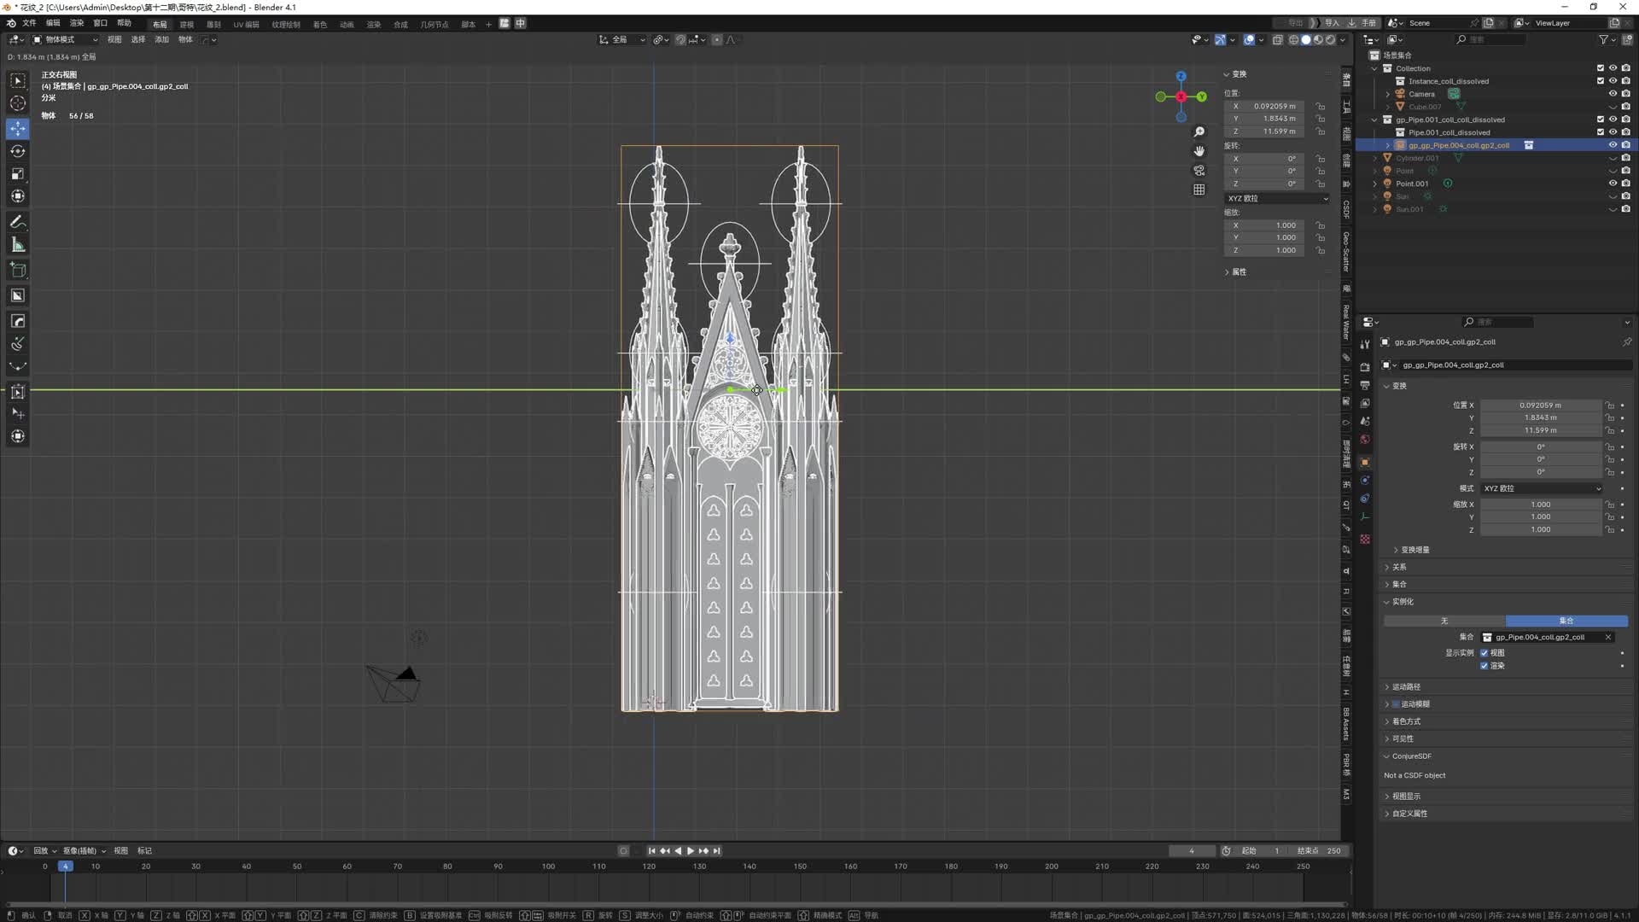This screenshot has height=922, width=1639.
Task: Click the pan hand viewport icon
Action: coord(1199,151)
